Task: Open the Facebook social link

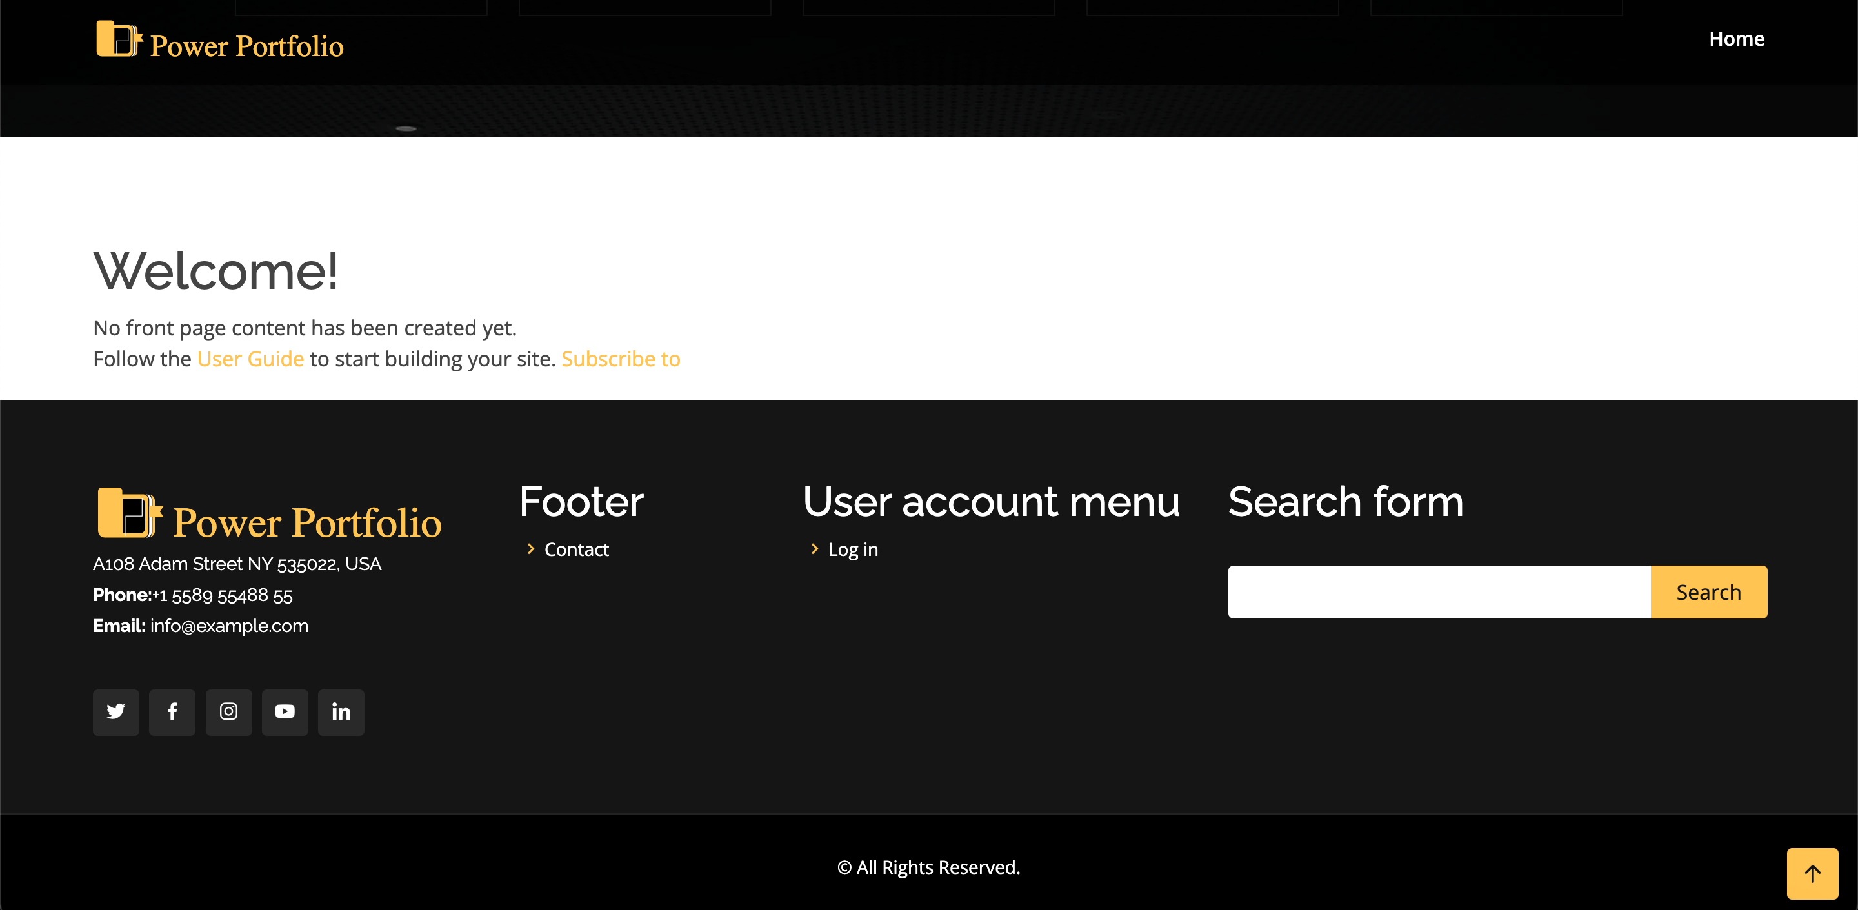Action: click(172, 712)
